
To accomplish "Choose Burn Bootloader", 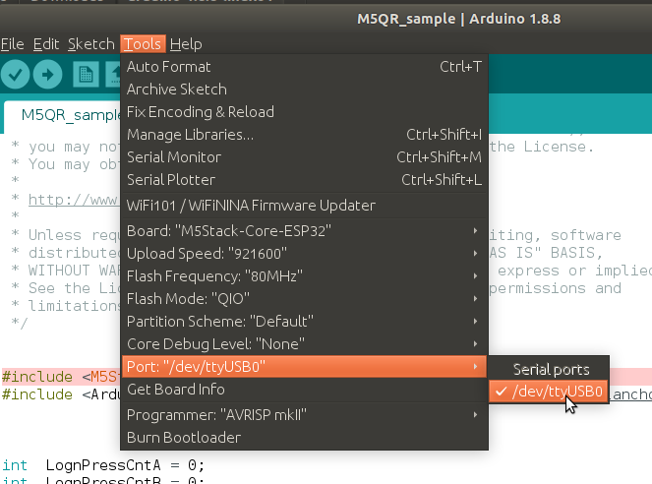I will click(304, 438).
